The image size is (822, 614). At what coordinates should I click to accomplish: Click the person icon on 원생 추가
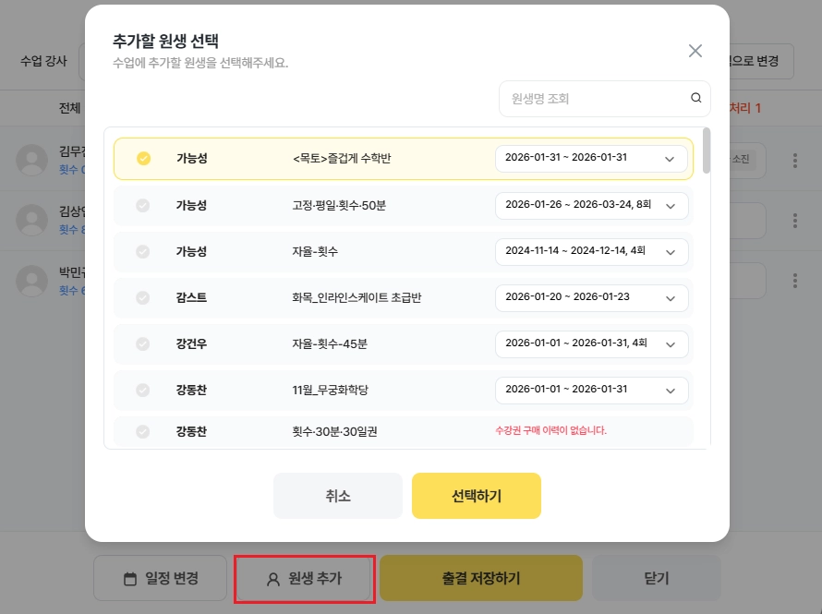click(x=272, y=579)
